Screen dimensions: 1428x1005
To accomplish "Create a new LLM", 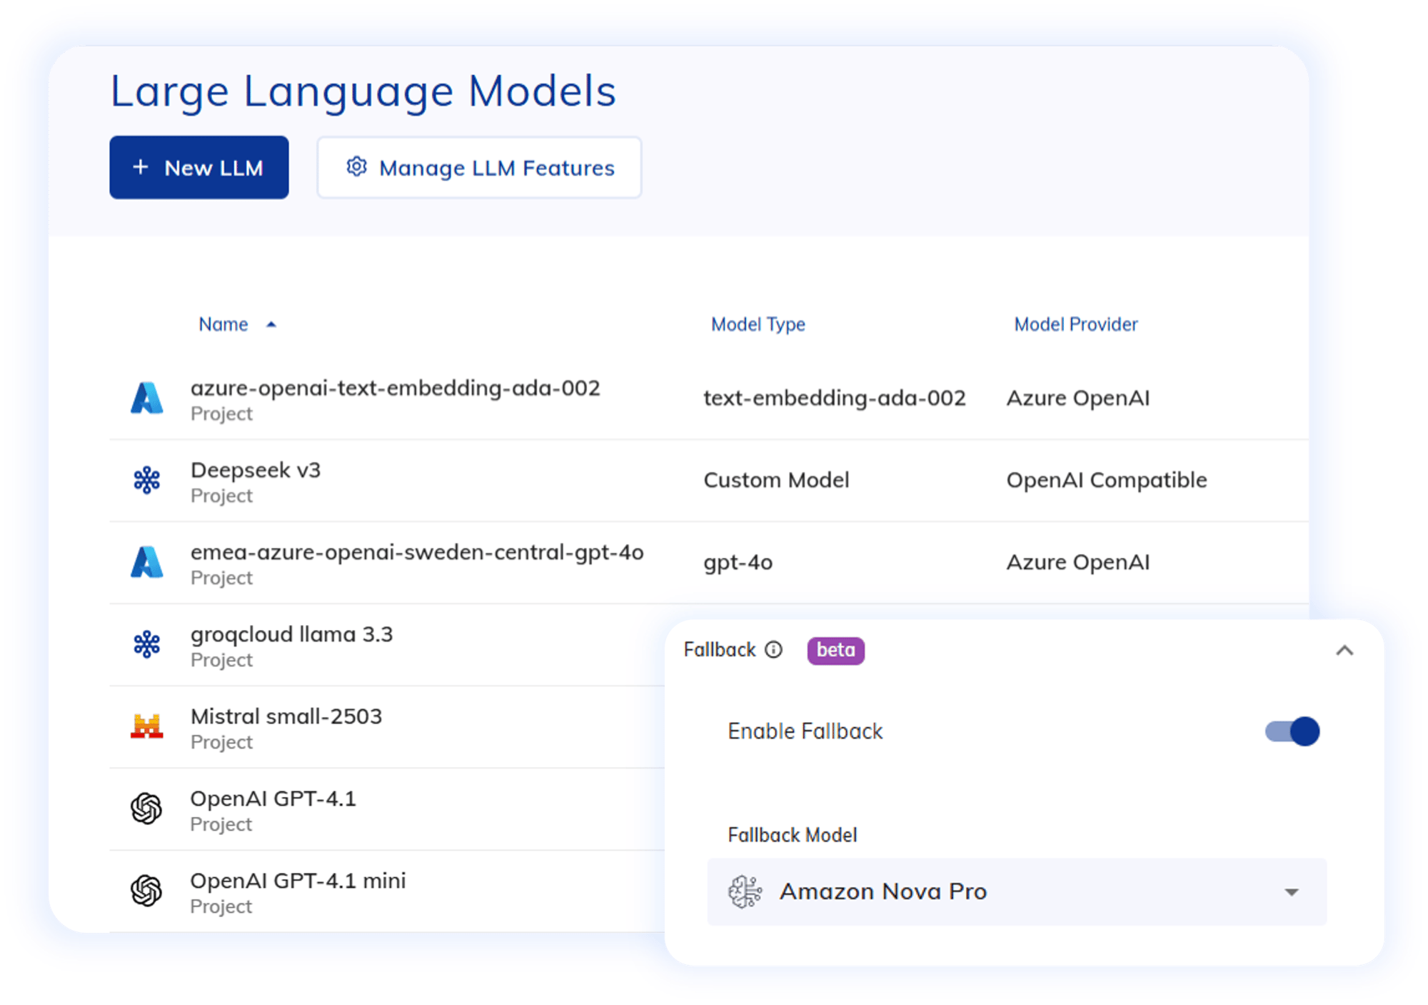I will 198,167.
